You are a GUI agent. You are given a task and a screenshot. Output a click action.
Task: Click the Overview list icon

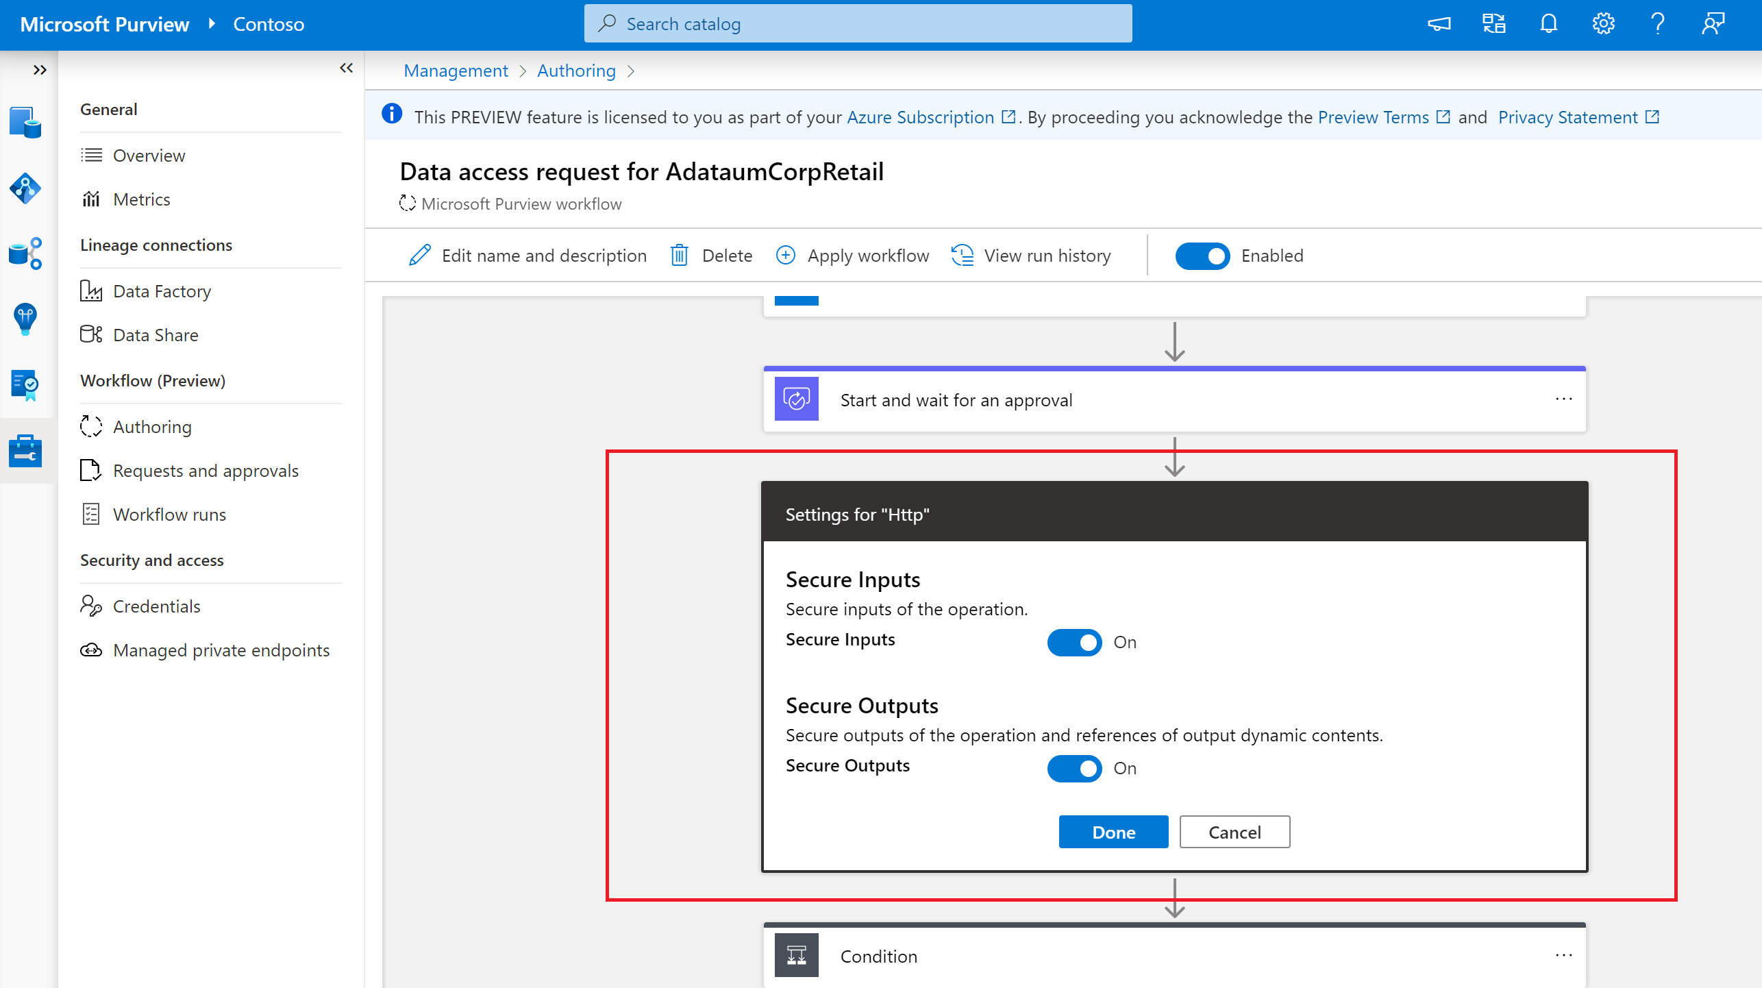pyautogui.click(x=91, y=156)
